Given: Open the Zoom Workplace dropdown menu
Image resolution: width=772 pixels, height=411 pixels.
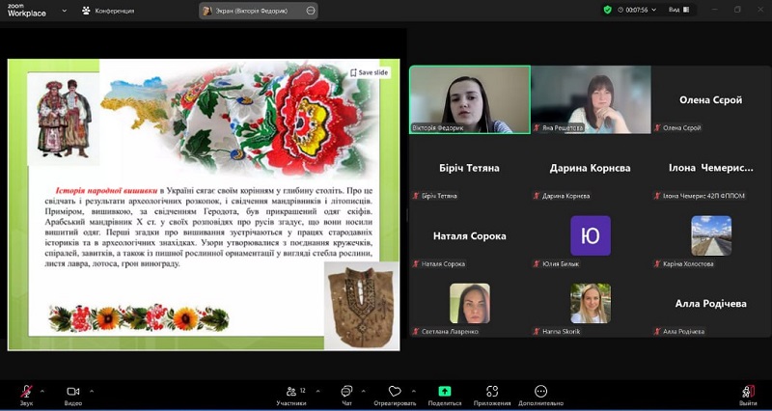Looking at the screenshot, I should [x=64, y=11].
